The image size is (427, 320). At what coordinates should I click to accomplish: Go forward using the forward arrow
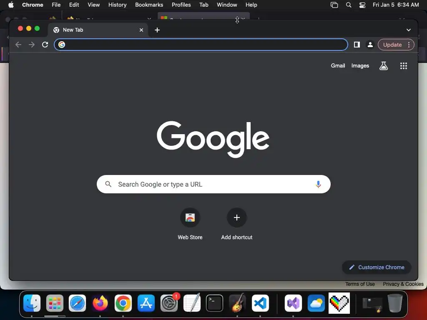32,45
